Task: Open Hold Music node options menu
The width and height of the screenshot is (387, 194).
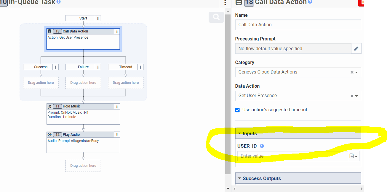Action: click(117, 106)
